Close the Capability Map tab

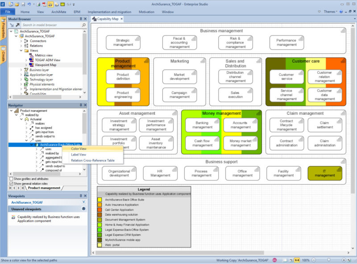(x=121, y=19)
